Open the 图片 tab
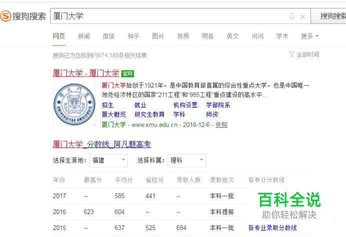346x237 pixels. point(158,36)
